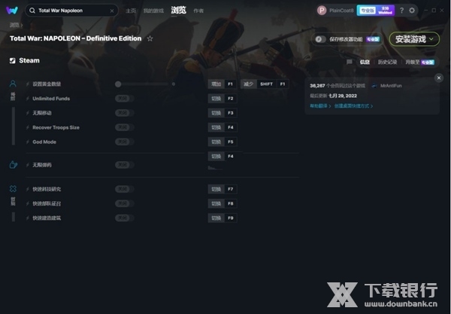Click the 设置黄金数量 slider handle

(x=118, y=84)
